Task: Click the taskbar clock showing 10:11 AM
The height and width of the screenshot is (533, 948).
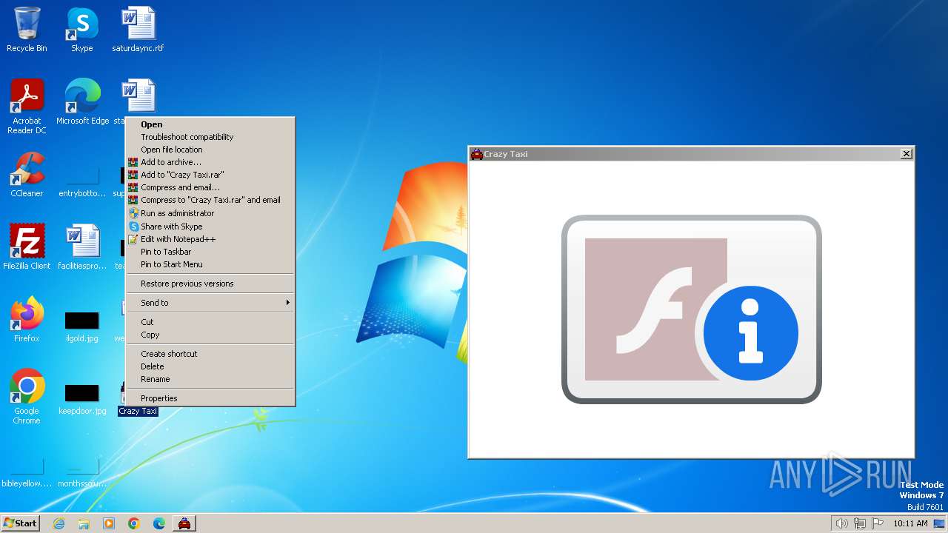Action: click(x=910, y=523)
